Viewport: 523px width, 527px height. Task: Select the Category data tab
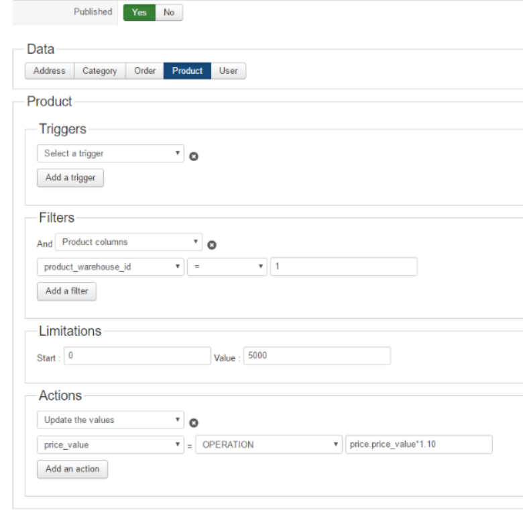99,70
